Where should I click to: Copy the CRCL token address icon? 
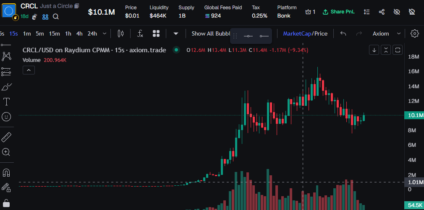click(x=77, y=6)
